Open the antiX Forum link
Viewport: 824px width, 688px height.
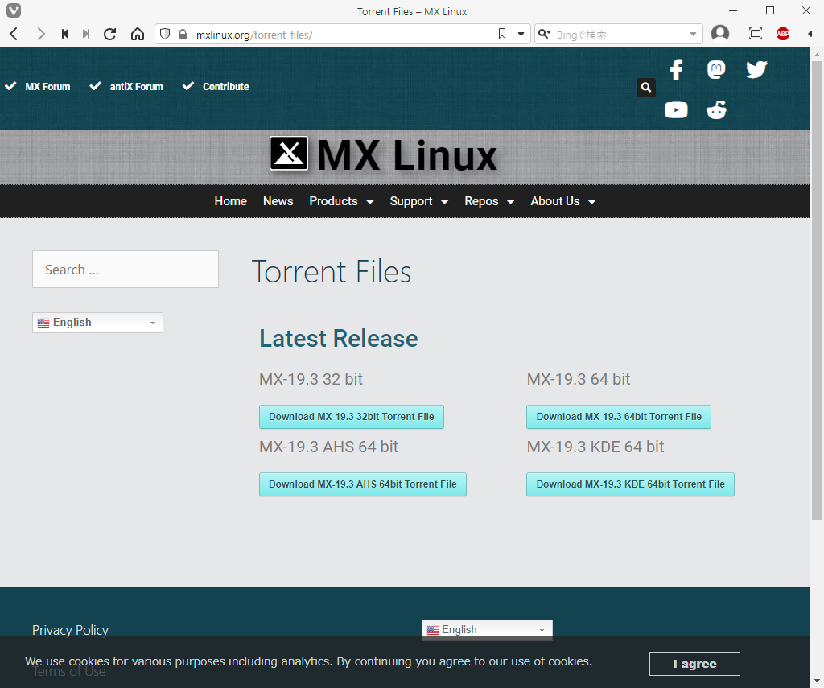tap(136, 87)
